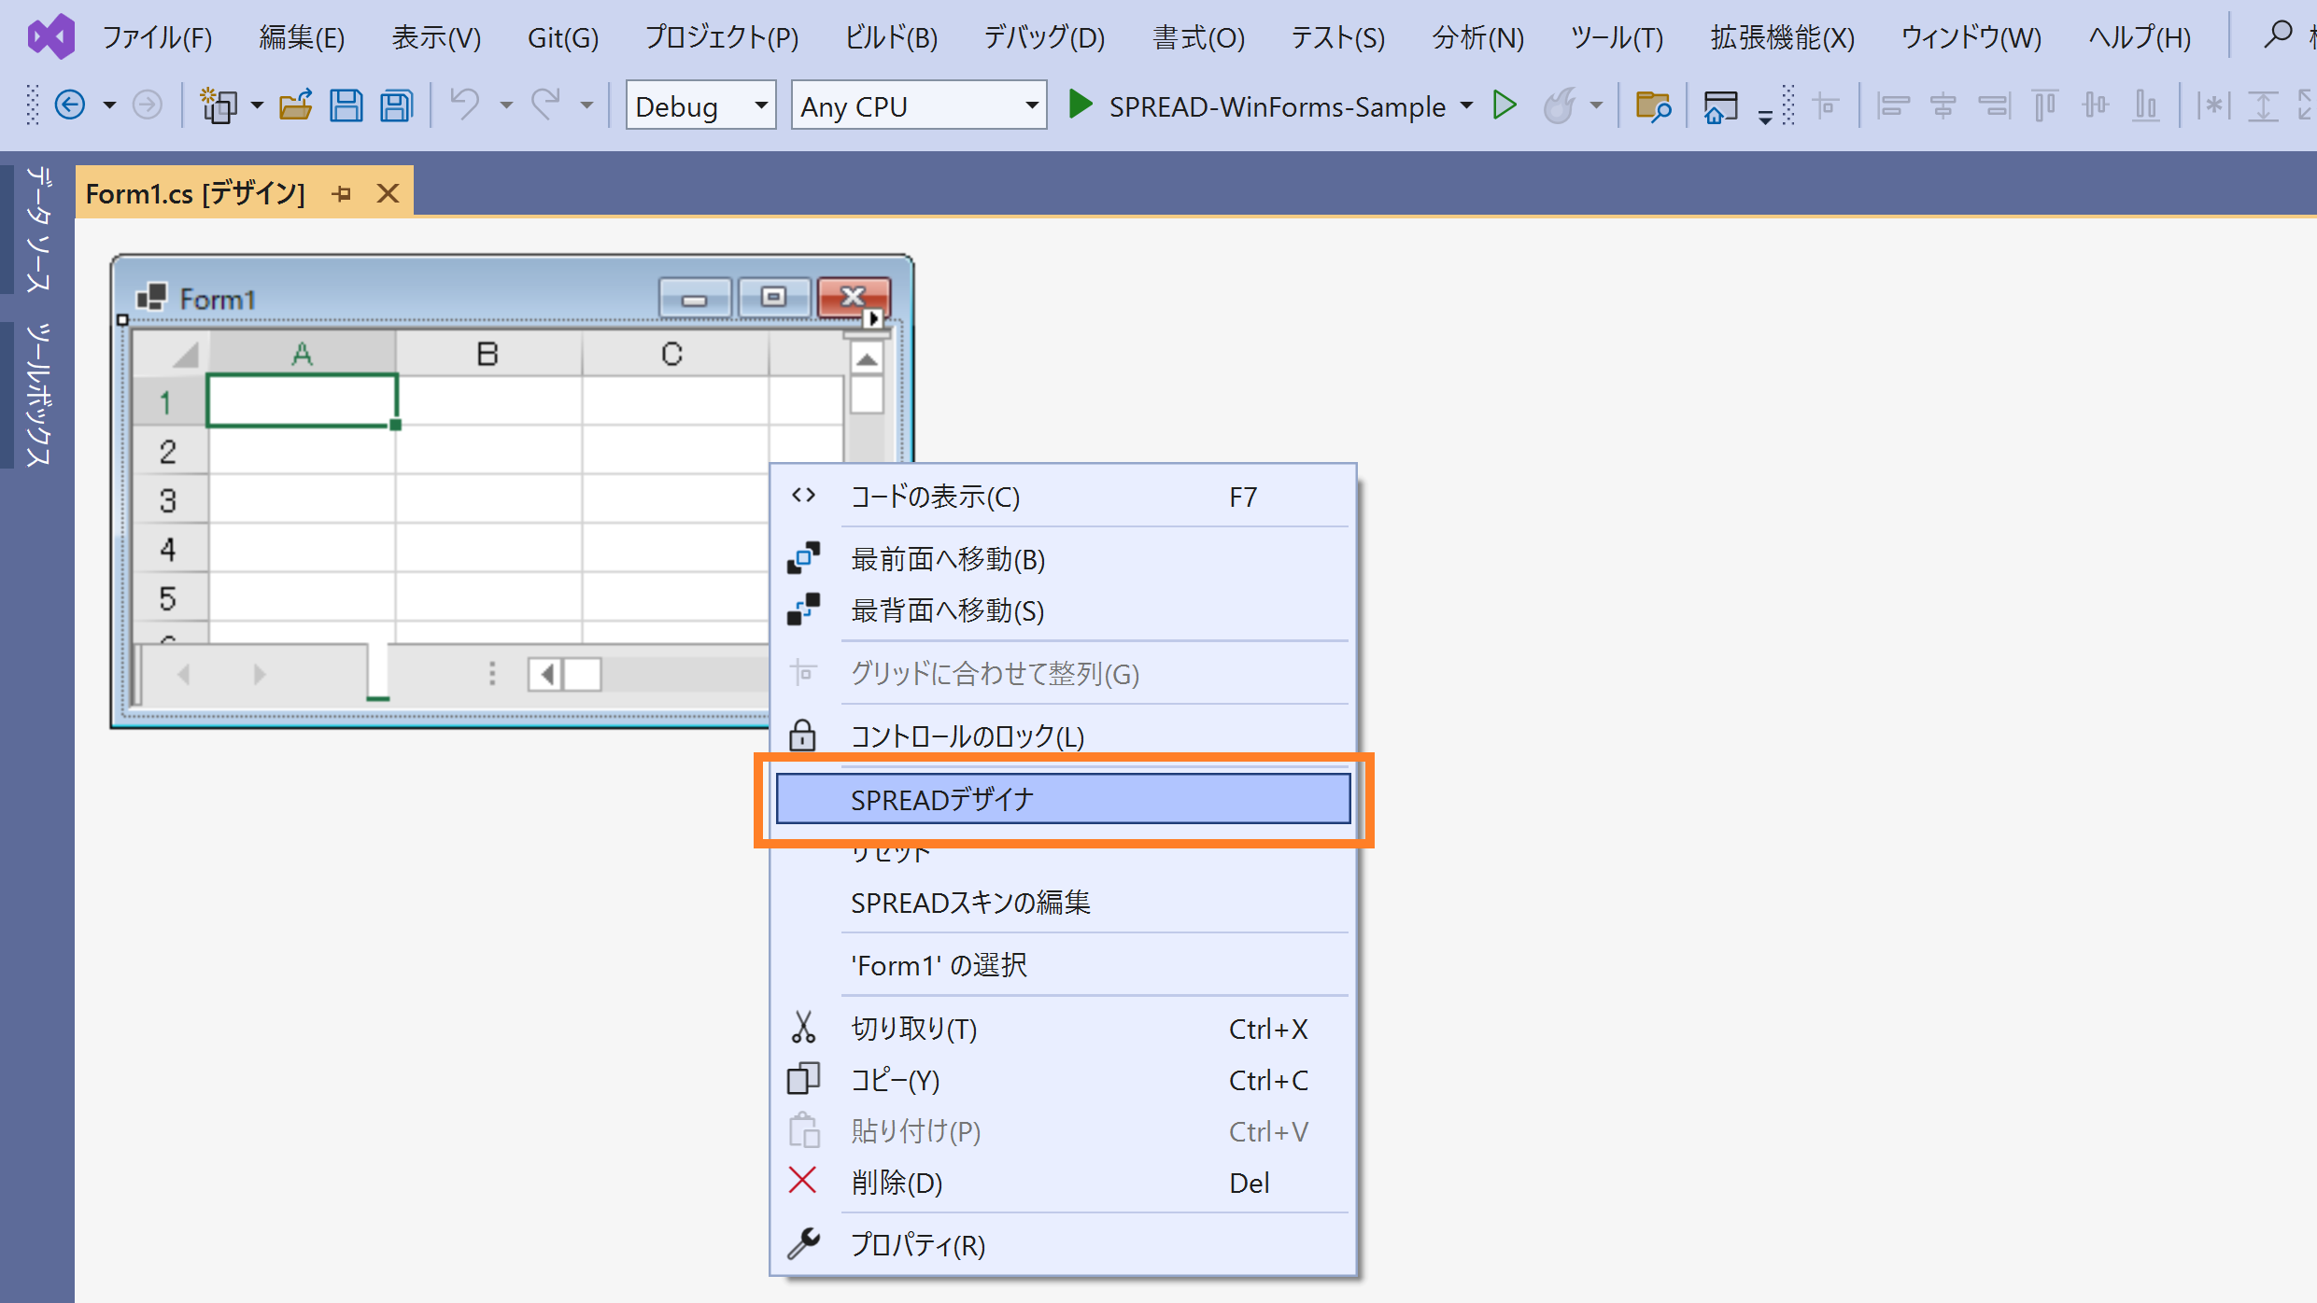
Task: Align tops toolbar icon
Action: click(x=2045, y=105)
